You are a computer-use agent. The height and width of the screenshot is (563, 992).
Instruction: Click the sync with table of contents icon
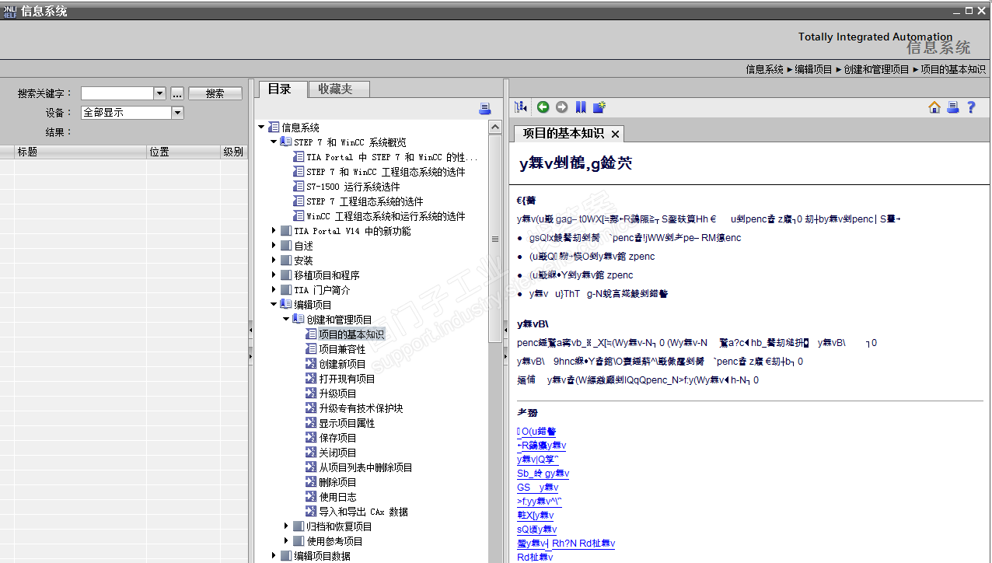(x=522, y=107)
